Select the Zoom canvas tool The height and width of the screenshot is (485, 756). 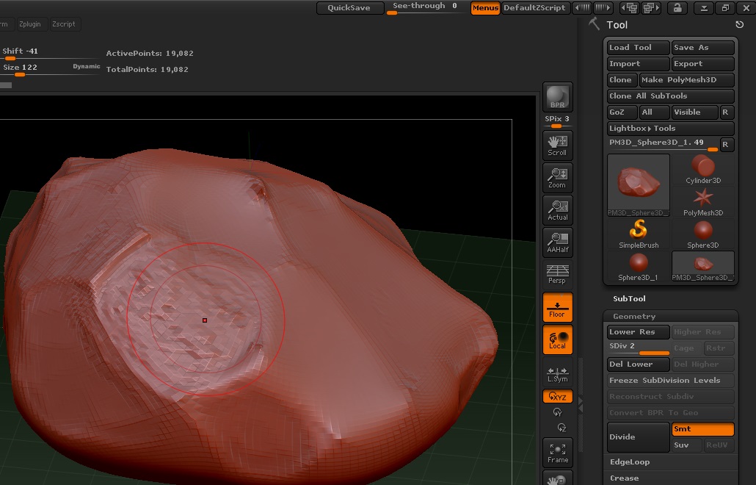pos(557,177)
